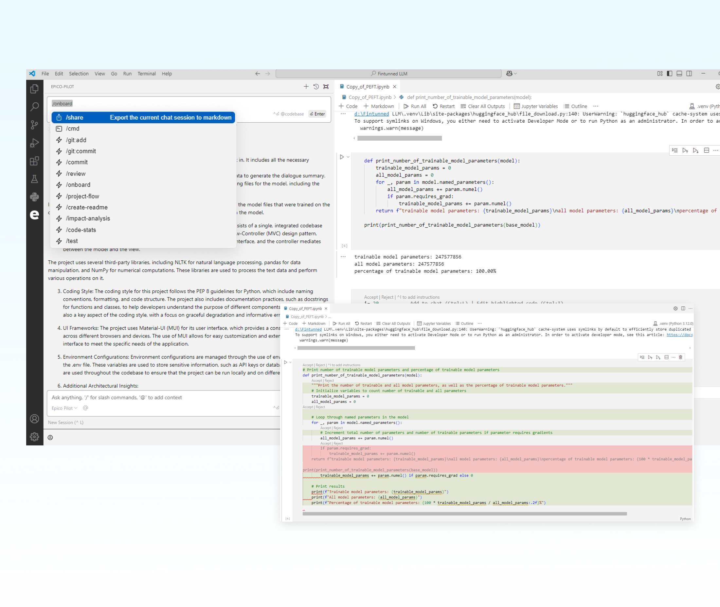The height and width of the screenshot is (607, 720).
Task: Choose the /create-readme slash command
Action: coord(143,207)
